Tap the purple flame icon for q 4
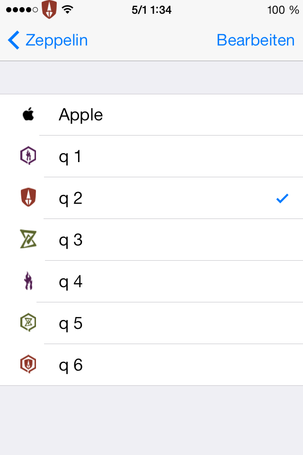Viewport: 303px width, 455px height. (28, 281)
